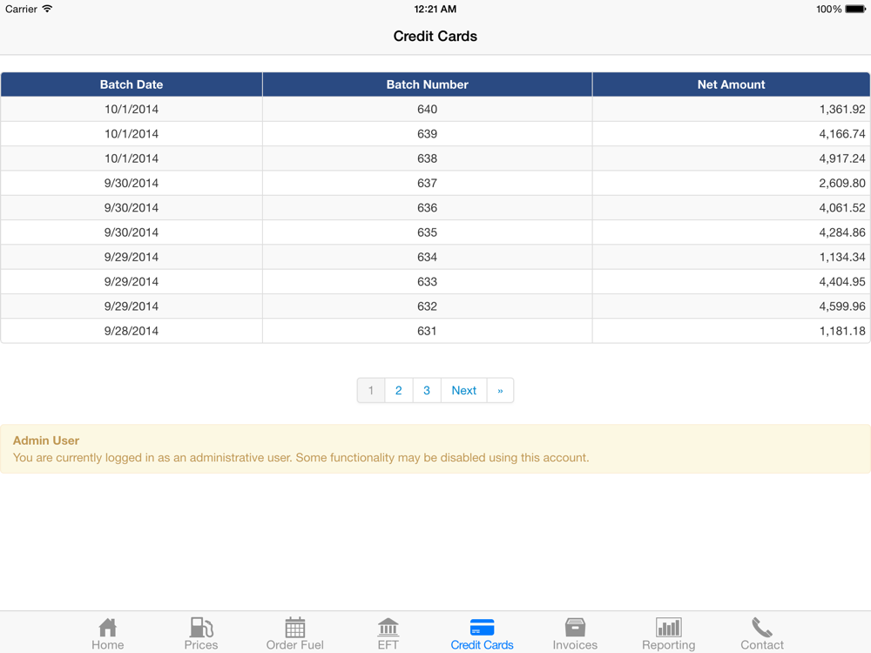Go to page 3 of results
Screen dimensions: 871x653
(x=427, y=390)
